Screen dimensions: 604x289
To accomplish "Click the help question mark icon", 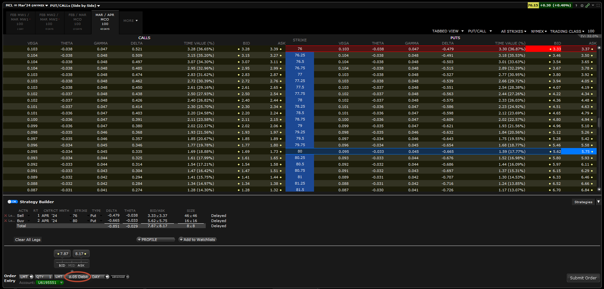I will tap(576, 5).
